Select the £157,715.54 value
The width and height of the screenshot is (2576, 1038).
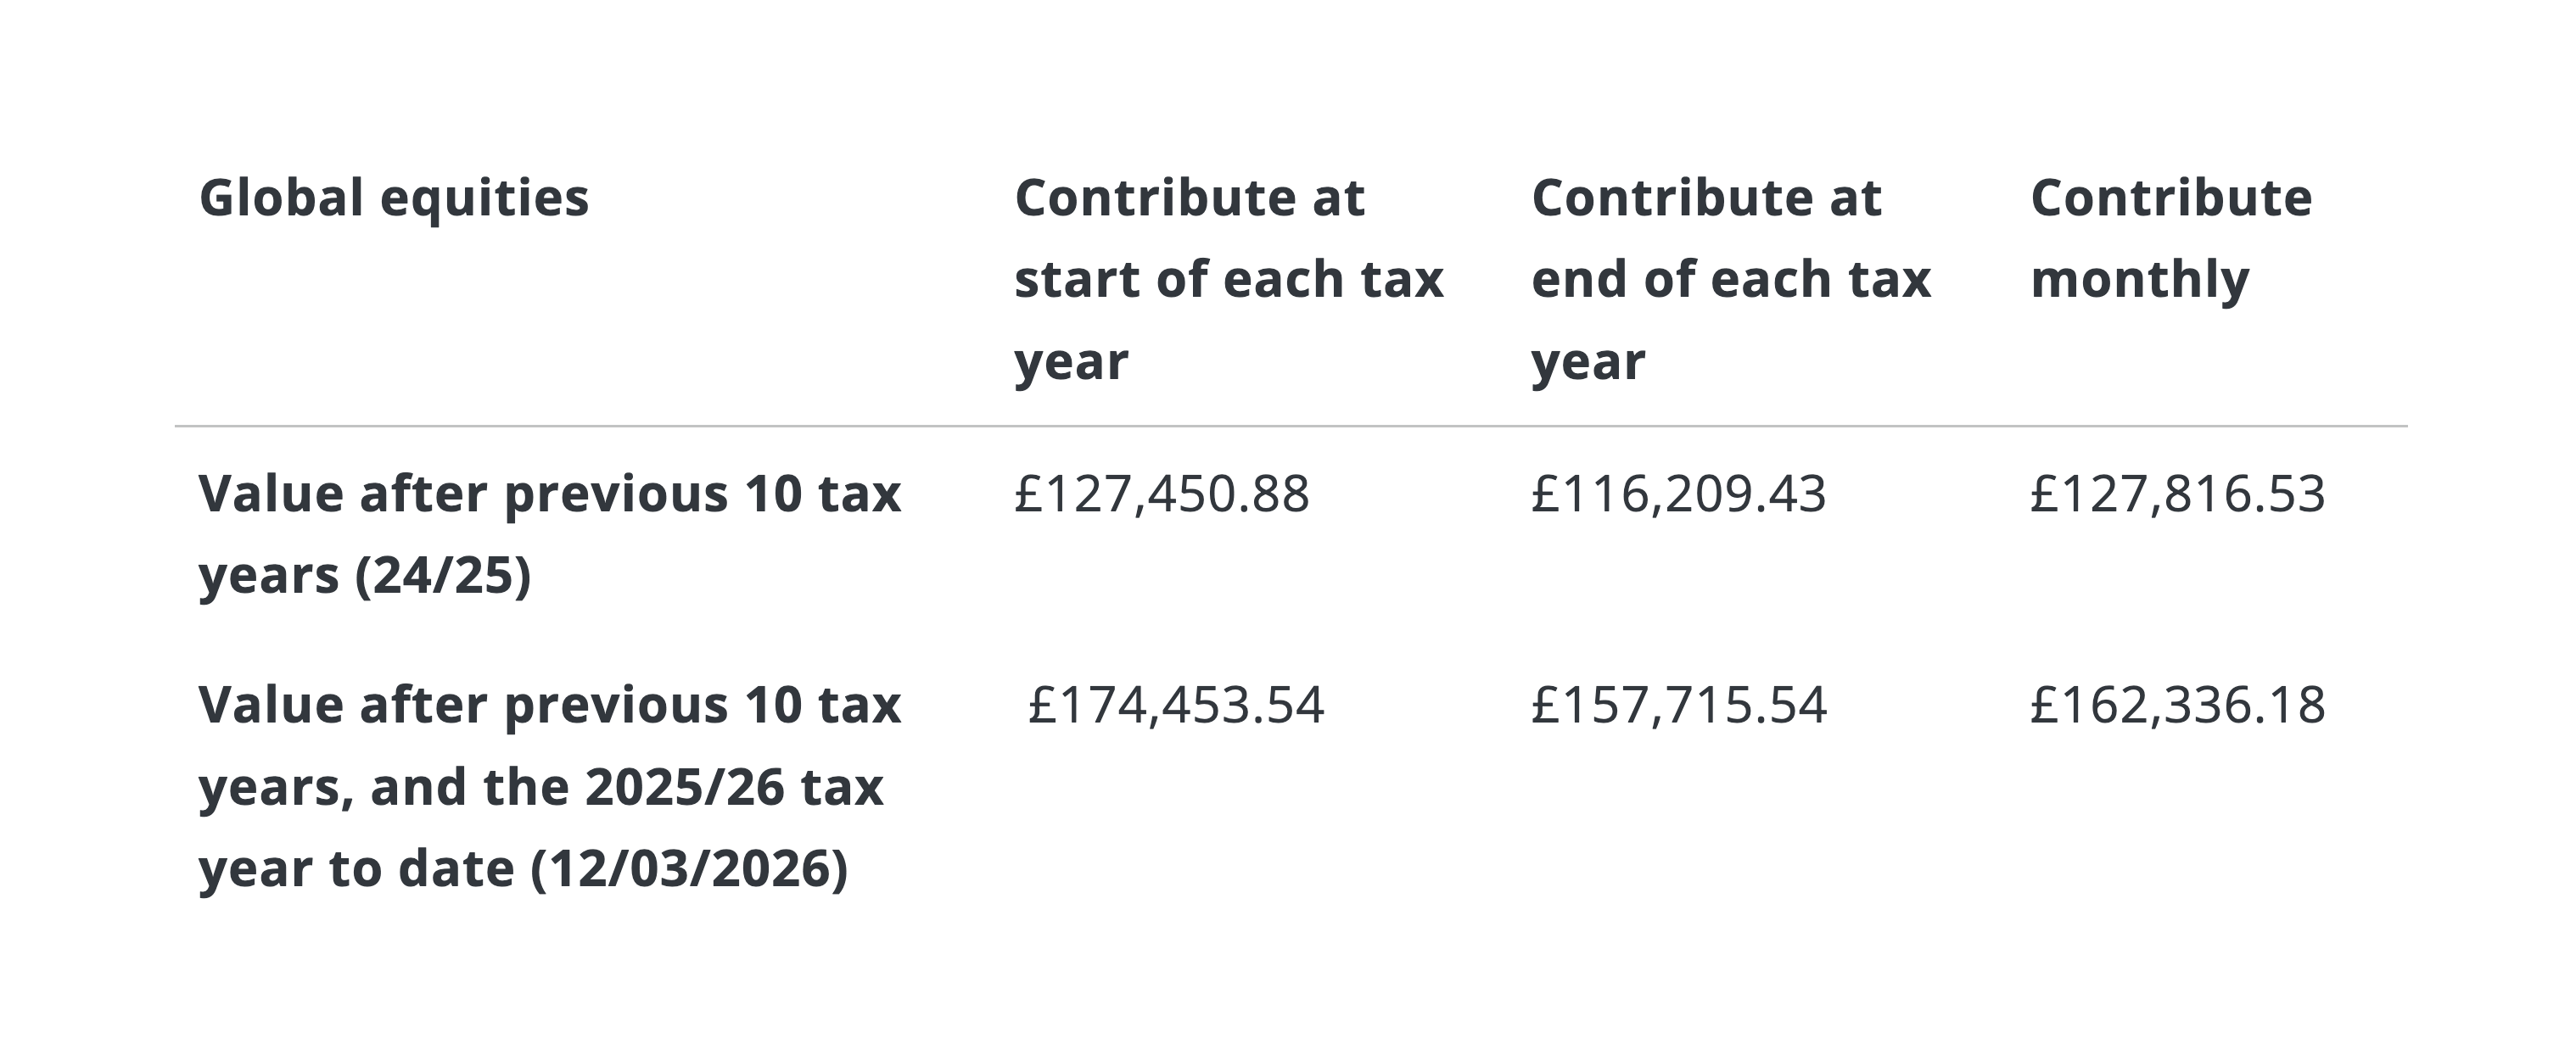1678,706
